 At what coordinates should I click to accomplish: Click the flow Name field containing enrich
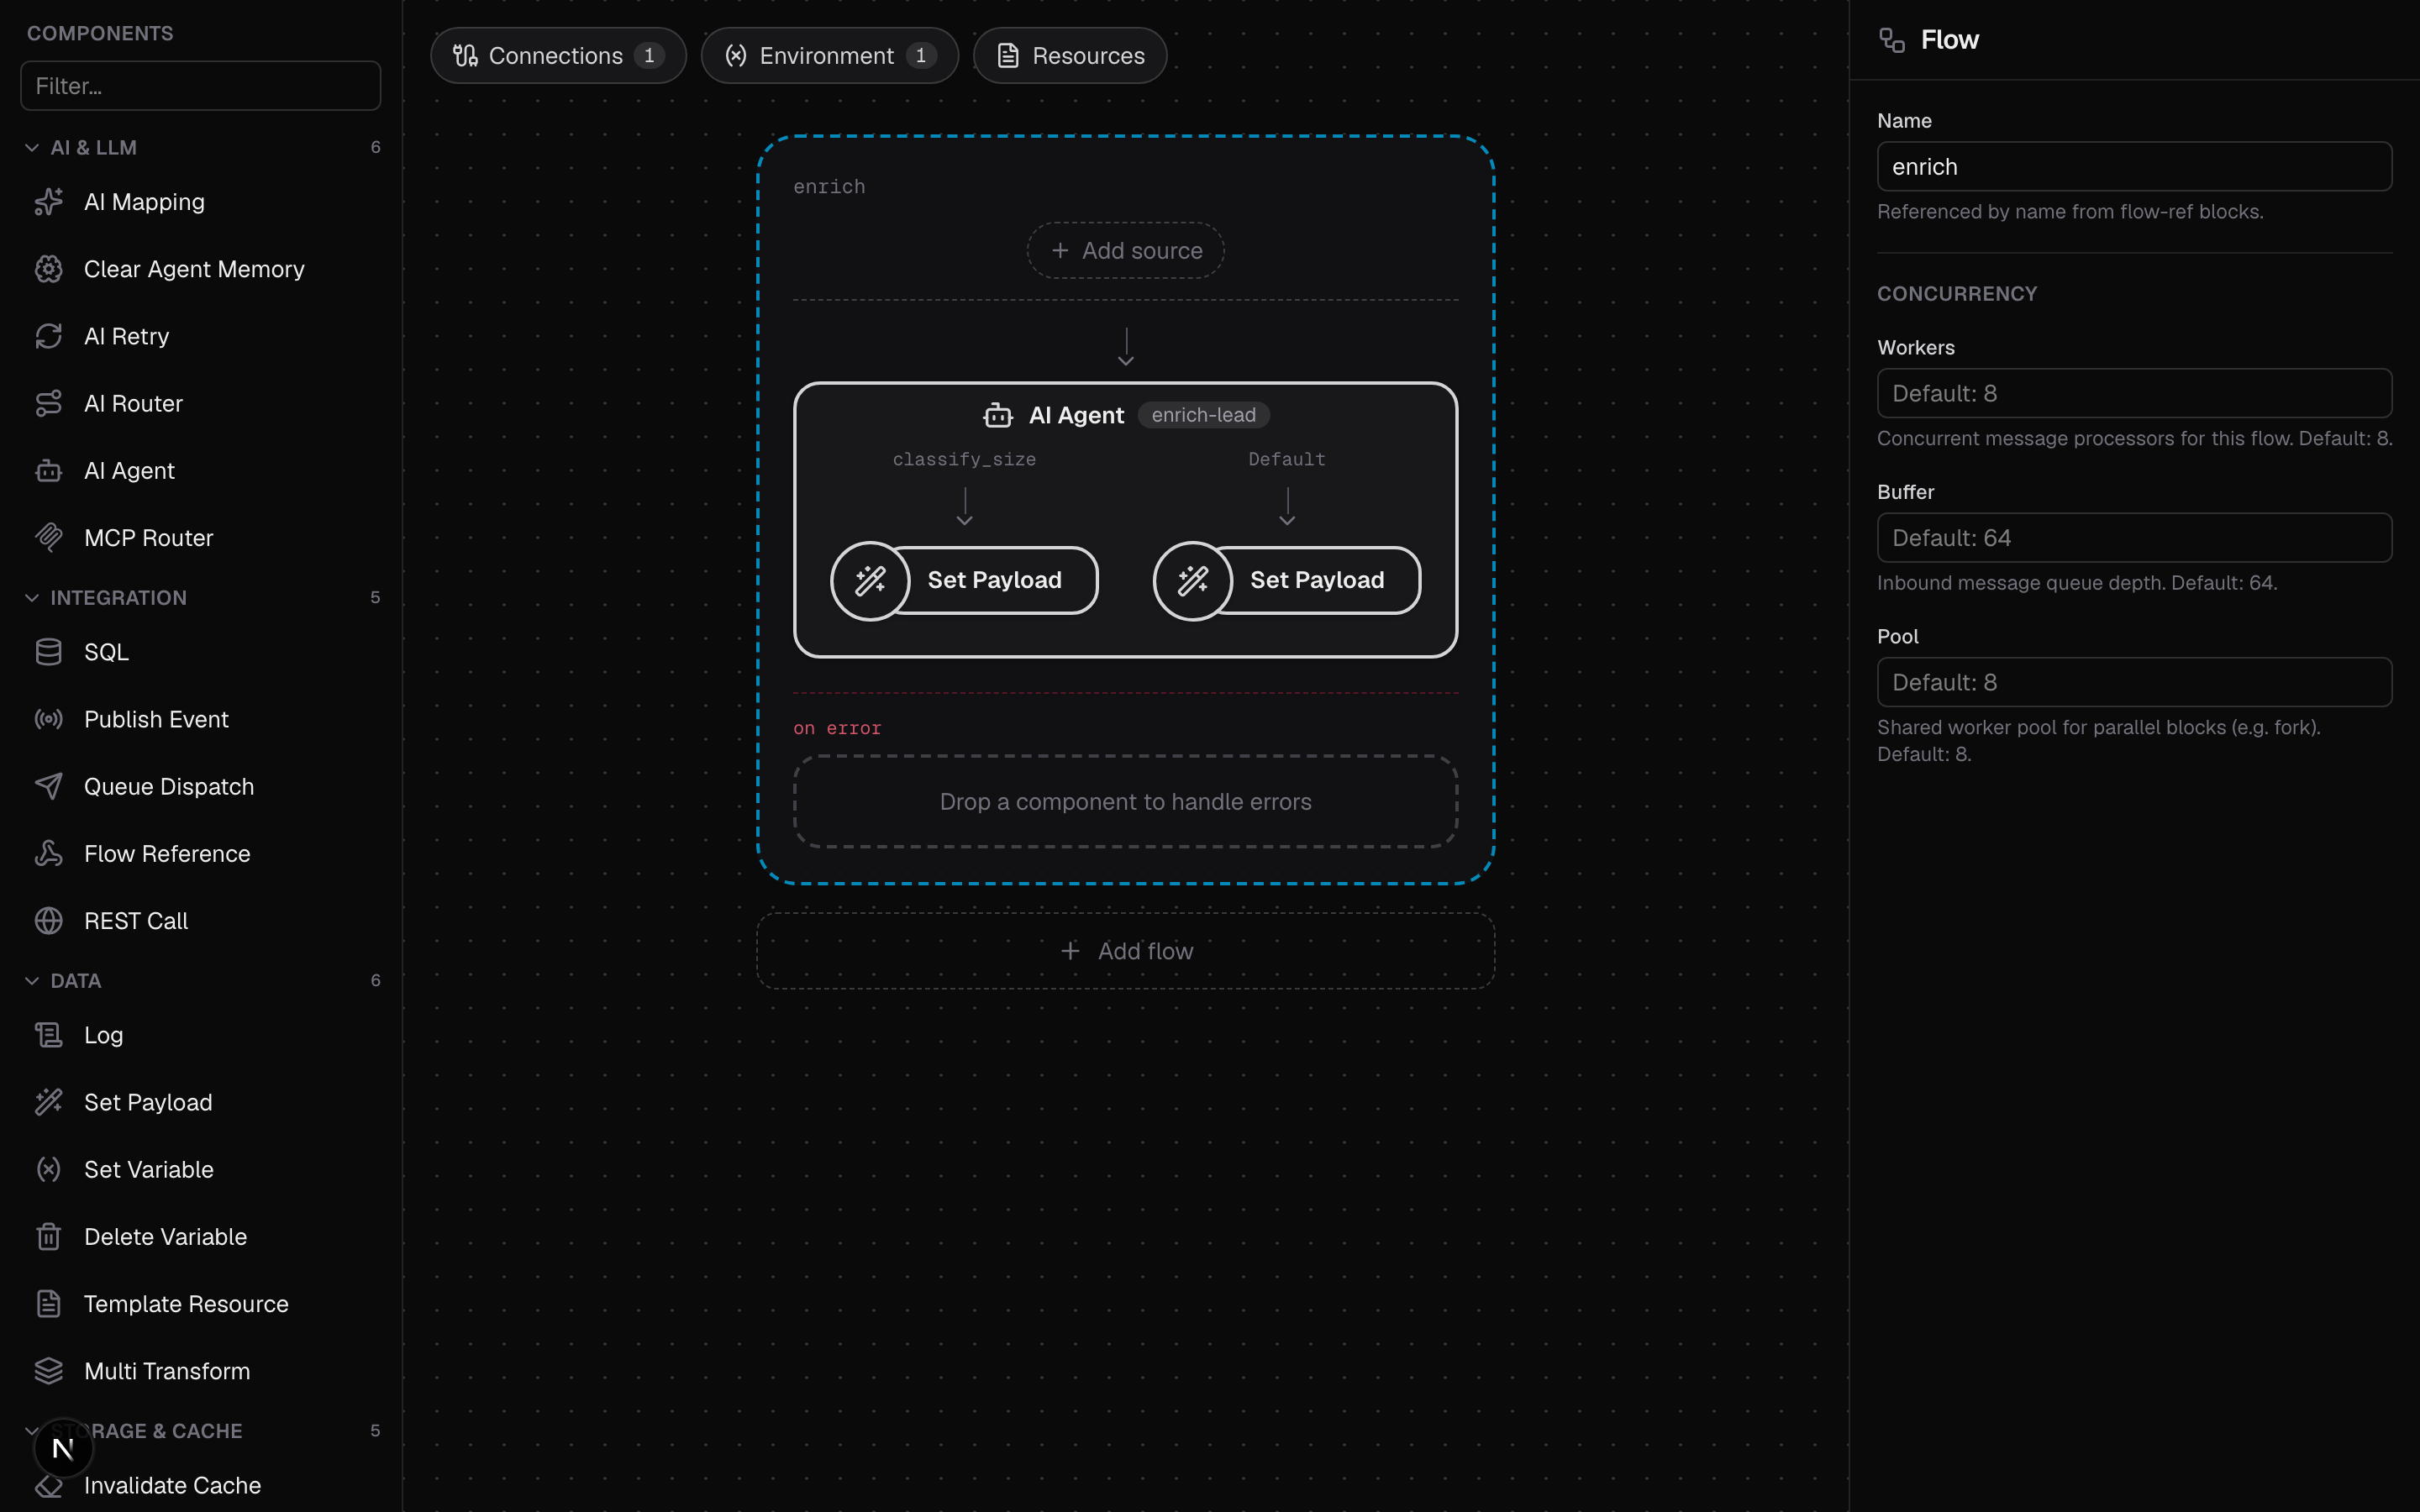2134,166
